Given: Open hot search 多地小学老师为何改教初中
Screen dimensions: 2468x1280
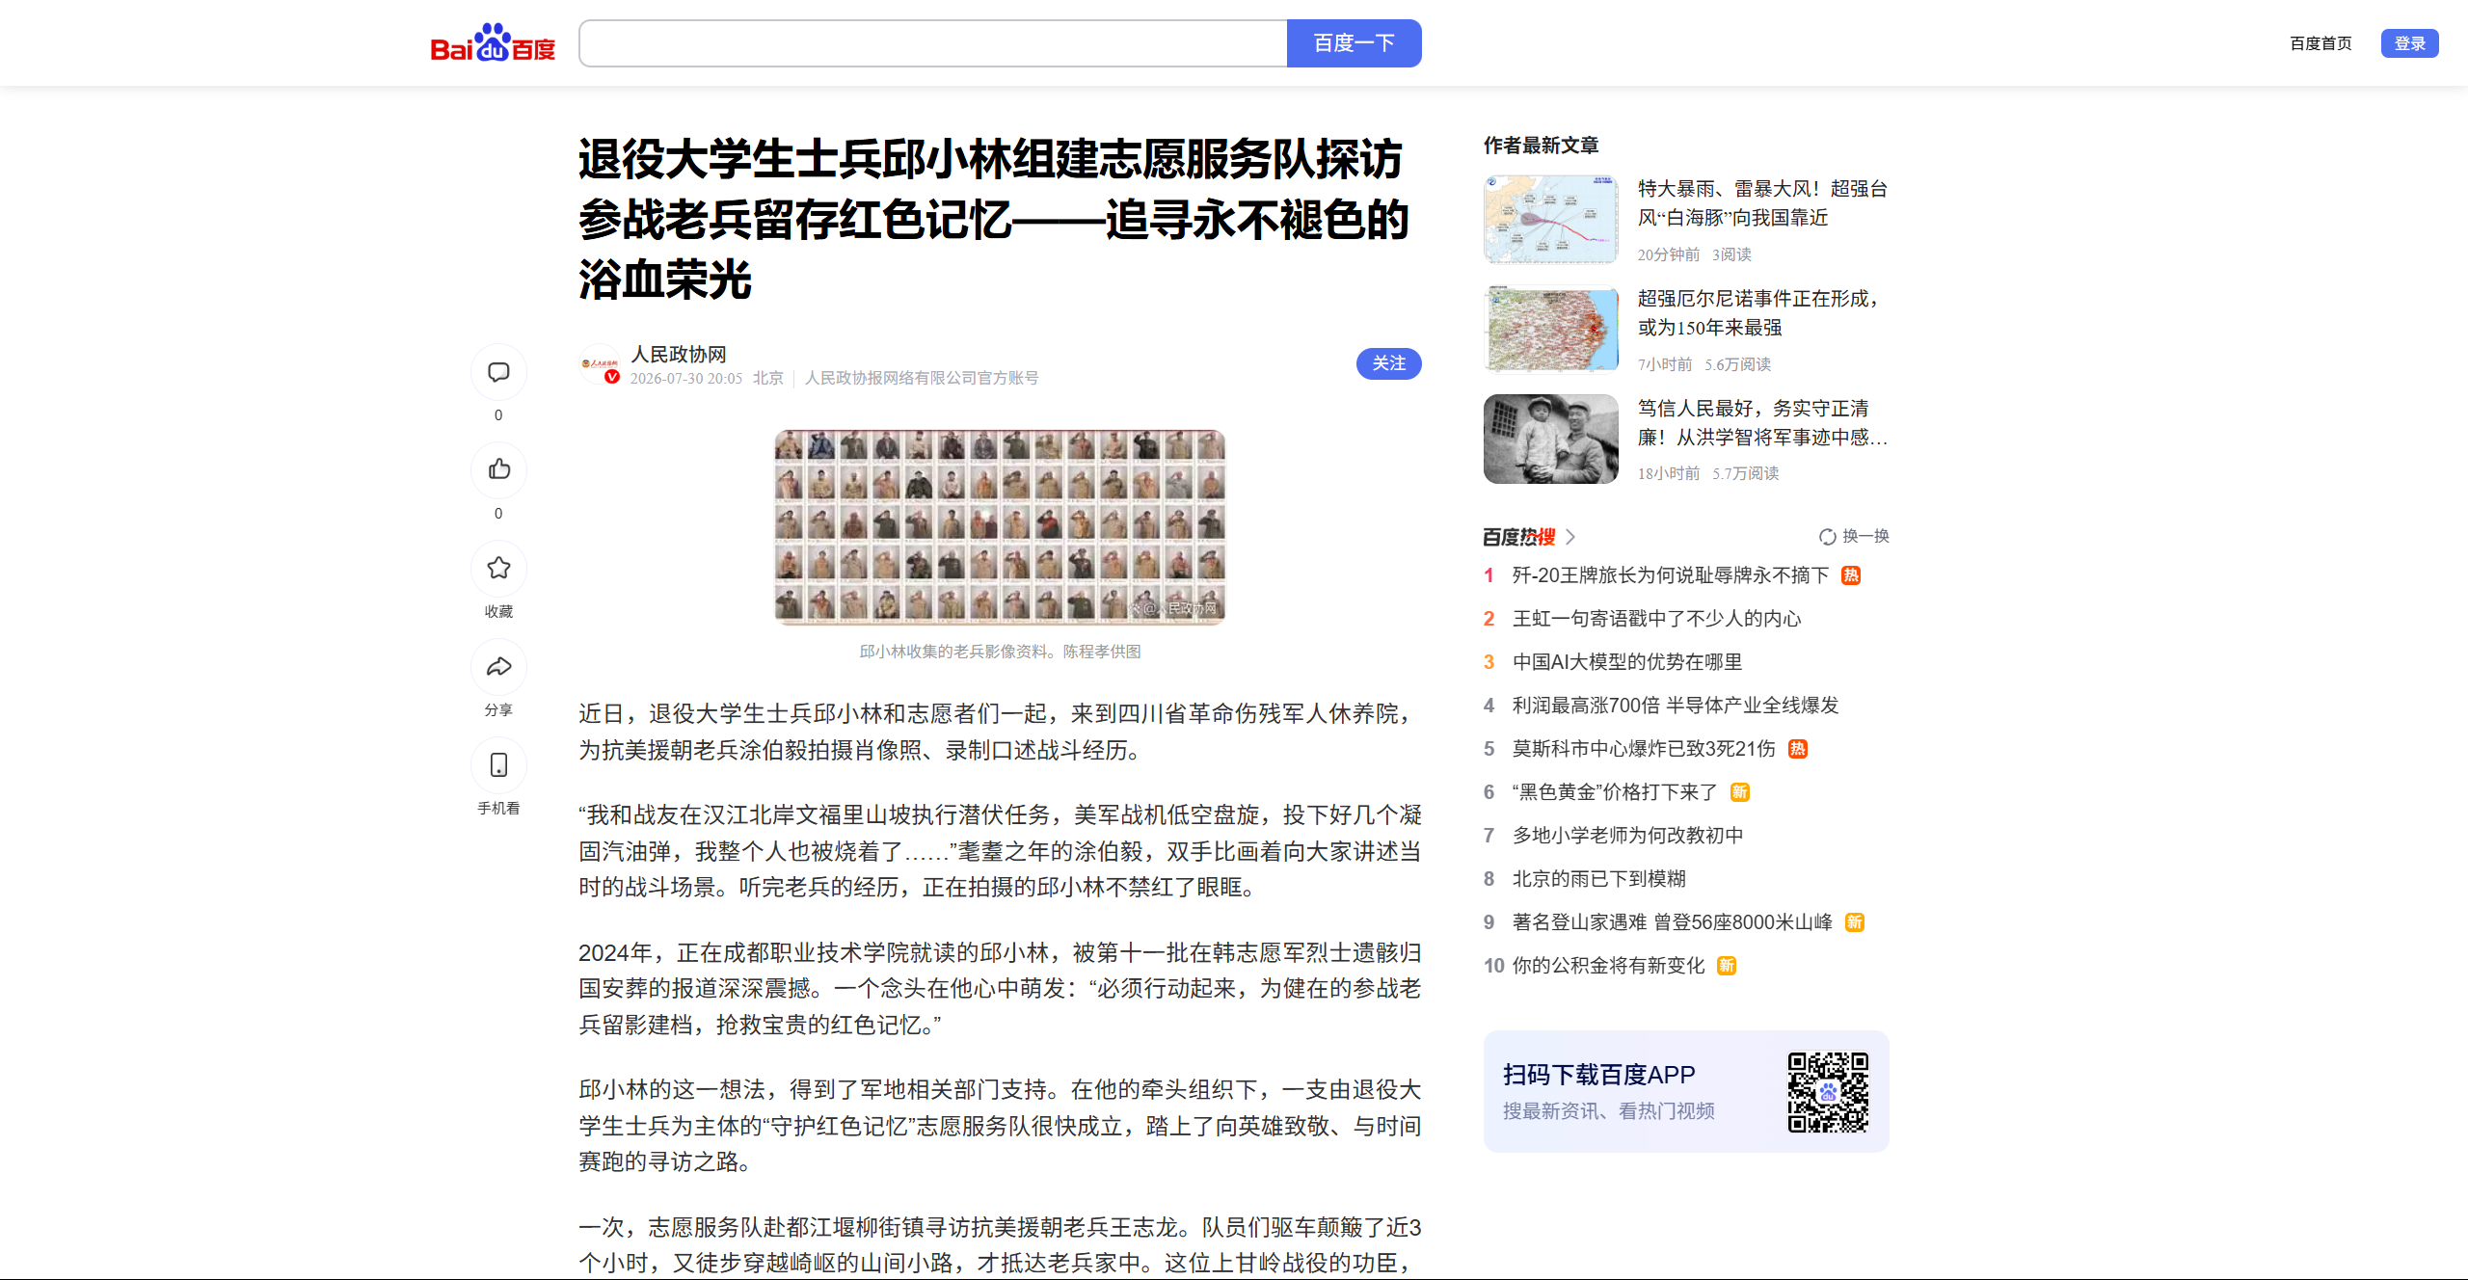Looking at the screenshot, I should (x=1628, y=836).
